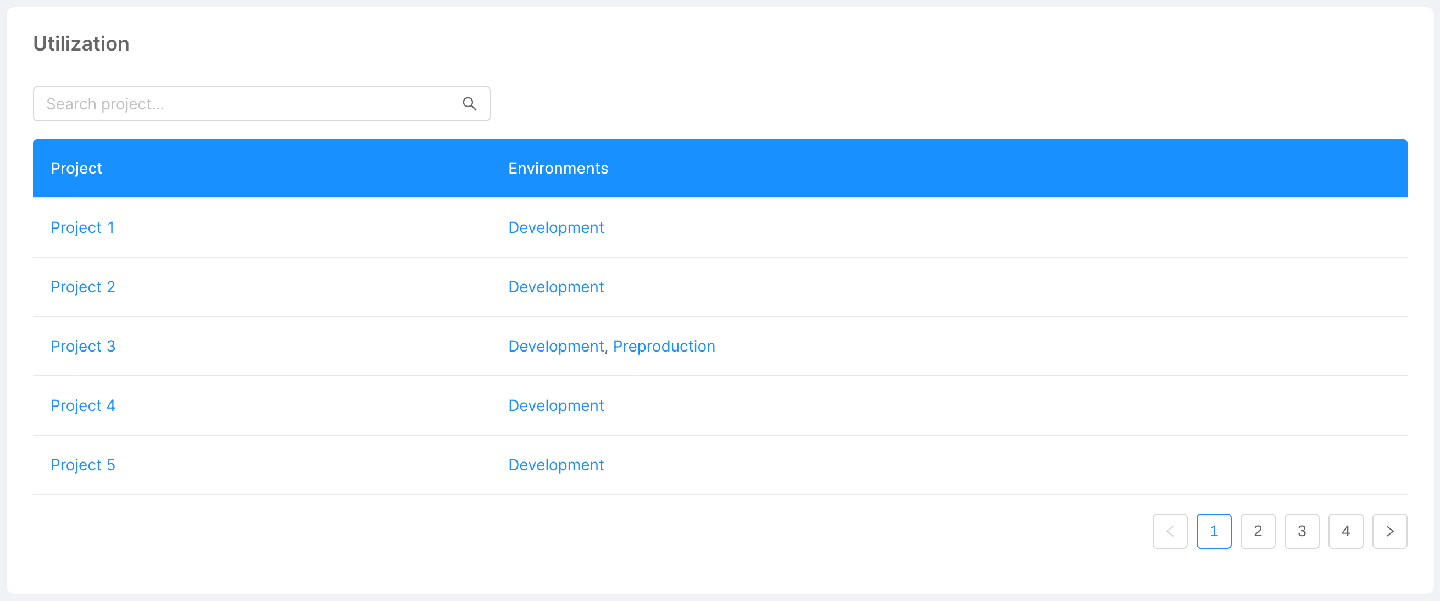Open Project 3's Development environment link
The image size is (1440, 601).
[555, 346]
